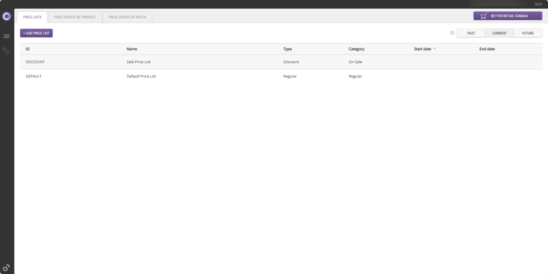Sort by the End date column header
Viewport: 548px width, 274px height.
487,49
